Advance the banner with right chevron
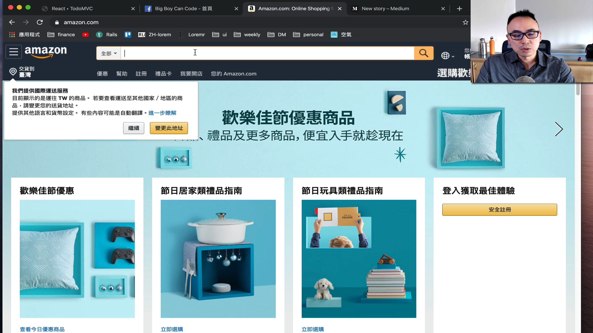The width and height of the screenshot is (593, 333). (558, 129)
